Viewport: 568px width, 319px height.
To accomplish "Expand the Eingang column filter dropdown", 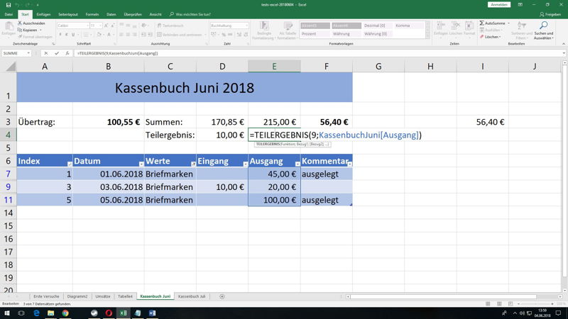I will point(244,164).
